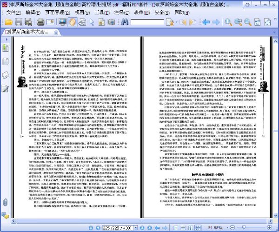279x232 pixels.
Task: Open the 文件(F) menu
Action: pos(13,13)
